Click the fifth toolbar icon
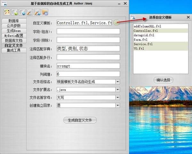Image resolution: width=192 pixels, height=154 pixels. [37, 13]
